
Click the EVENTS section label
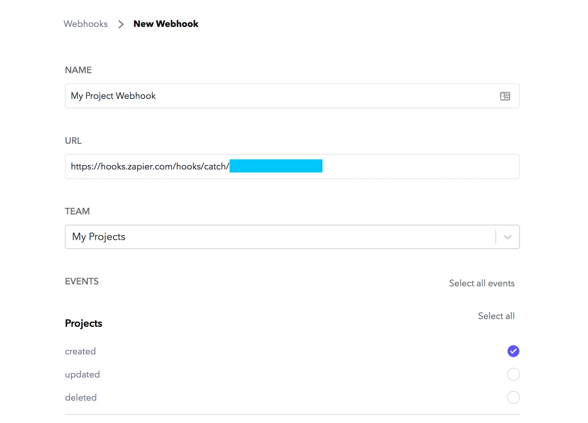click(x=82, y=281)
